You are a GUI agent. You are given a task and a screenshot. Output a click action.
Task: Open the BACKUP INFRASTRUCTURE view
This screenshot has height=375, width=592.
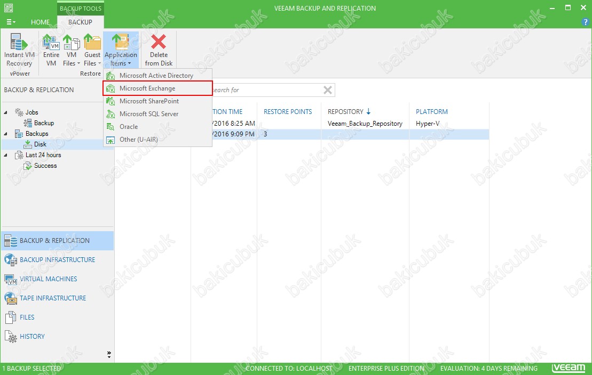point(58,259)
